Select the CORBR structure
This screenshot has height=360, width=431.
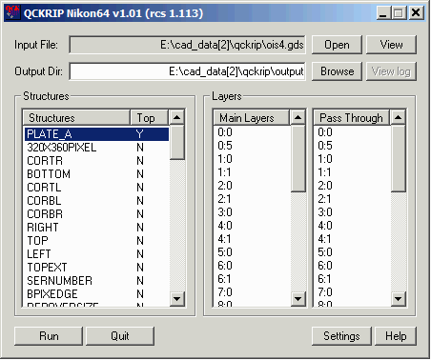point(96,214)
